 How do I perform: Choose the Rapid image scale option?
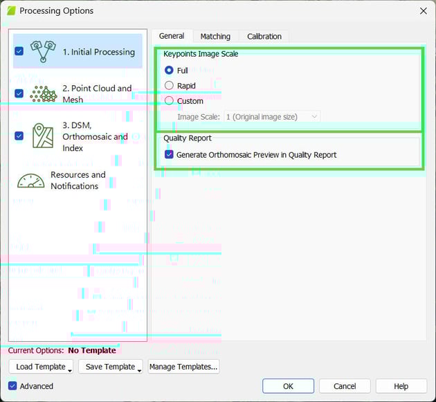click(169, 86)
